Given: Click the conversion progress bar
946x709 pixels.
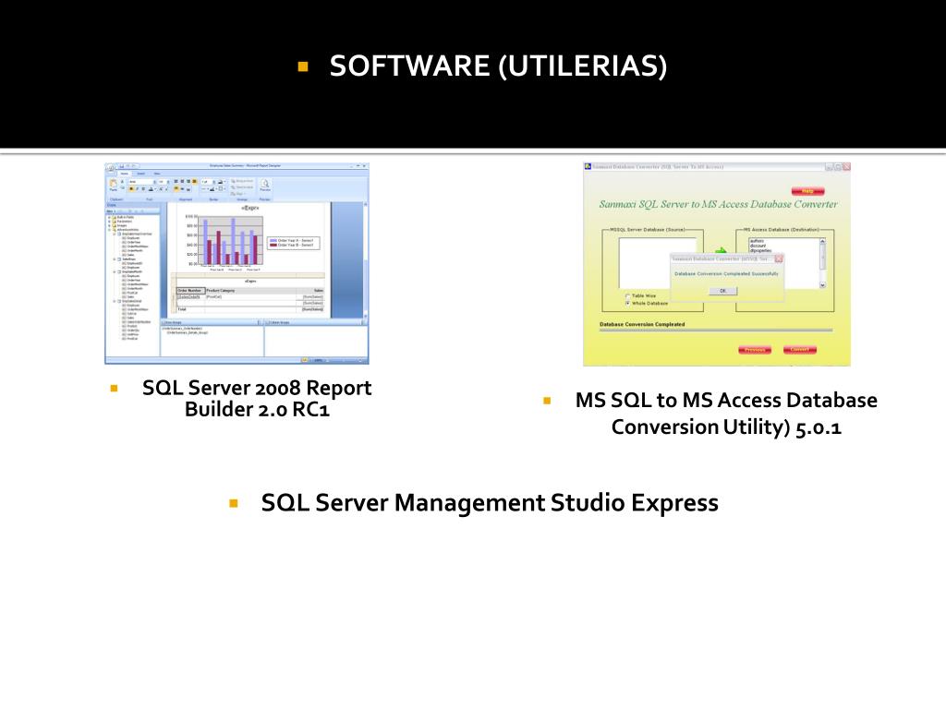Looking at the screenshot, I should click(x=716, y=330).
